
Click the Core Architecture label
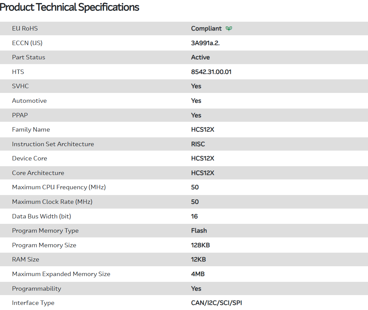tap(38, 173)
